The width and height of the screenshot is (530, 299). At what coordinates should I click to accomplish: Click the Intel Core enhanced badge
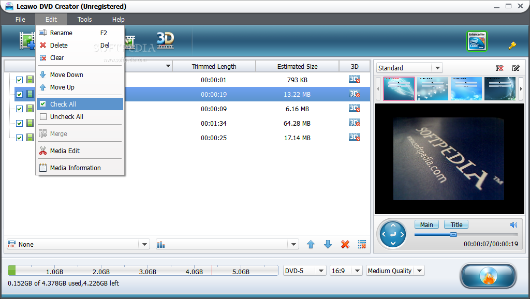click(477, 41)
